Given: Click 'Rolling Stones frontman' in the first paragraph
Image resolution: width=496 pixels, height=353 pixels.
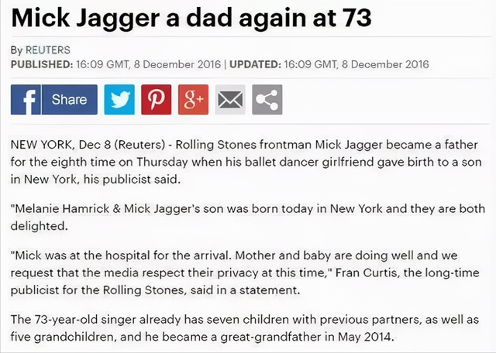Looking at the screenshot, I should 243,145.
